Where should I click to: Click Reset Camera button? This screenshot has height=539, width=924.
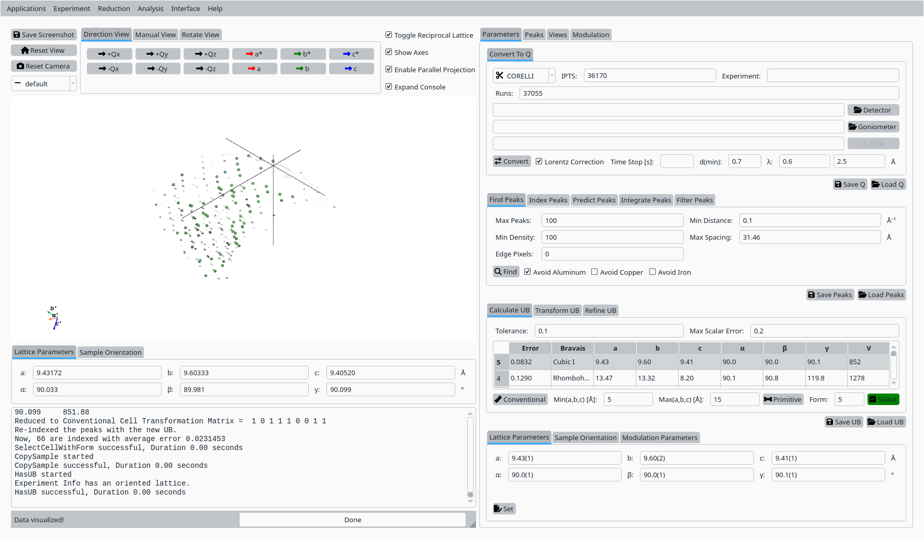pos(44,66)
